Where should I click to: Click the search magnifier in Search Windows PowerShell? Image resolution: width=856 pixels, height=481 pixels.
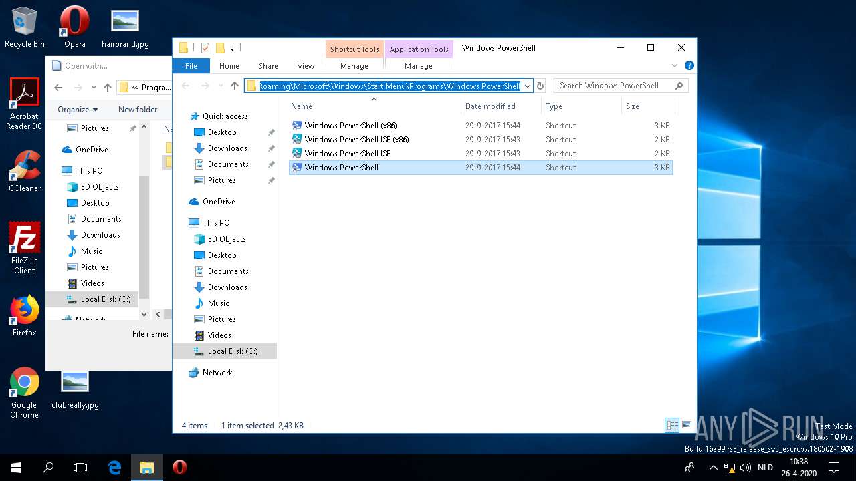pyautogui.click(x=679, y=86)
